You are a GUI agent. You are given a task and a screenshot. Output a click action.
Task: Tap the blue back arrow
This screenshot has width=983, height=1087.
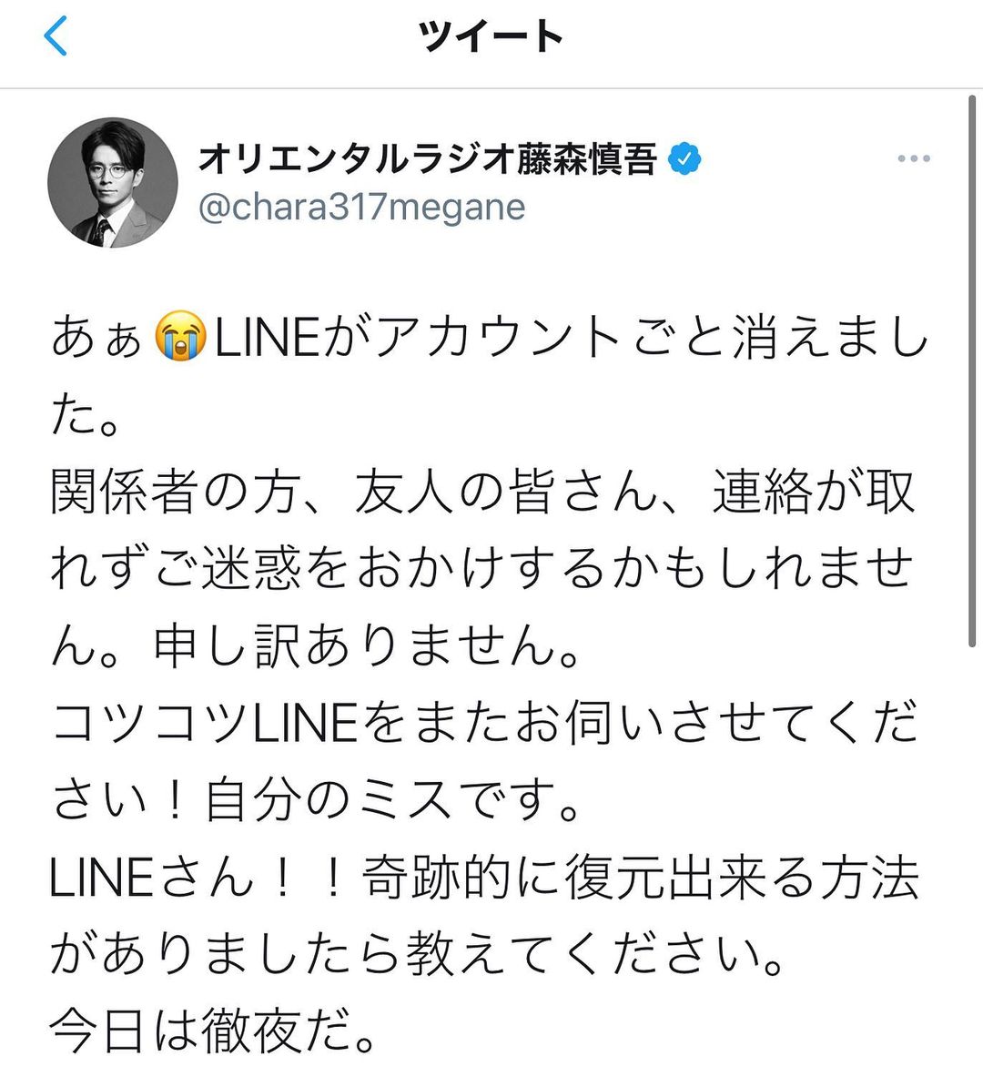coord(56,37)
